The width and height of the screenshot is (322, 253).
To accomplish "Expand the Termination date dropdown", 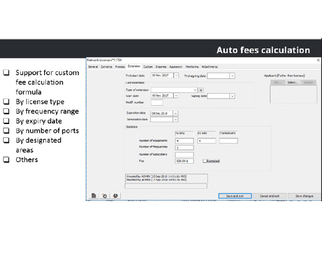I will [176, 120].
